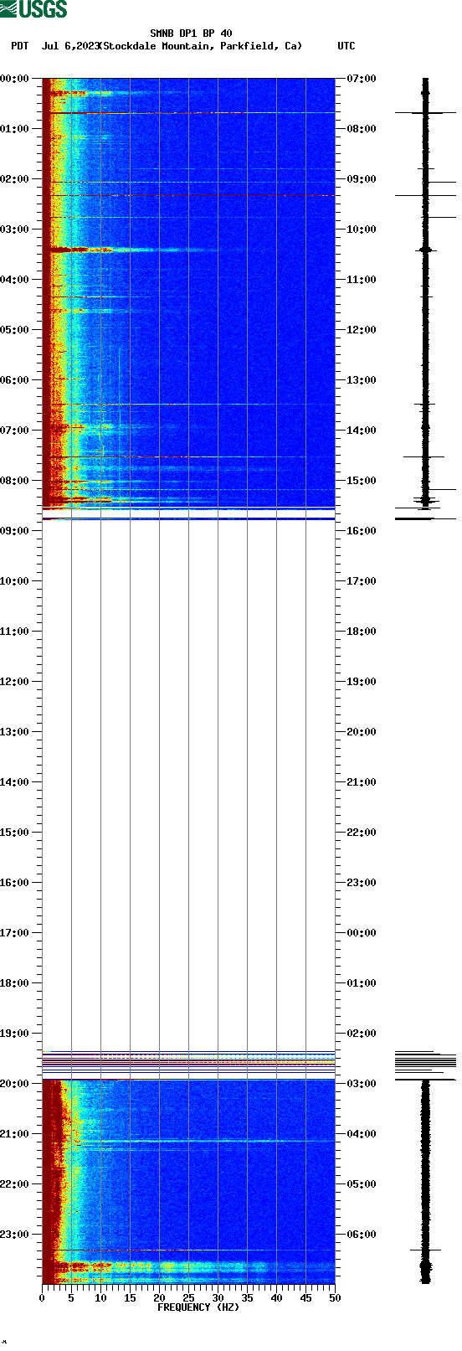Click the '30' tick on frequency axis
The image size is (462, 1351).
(x=218, y=1298)
